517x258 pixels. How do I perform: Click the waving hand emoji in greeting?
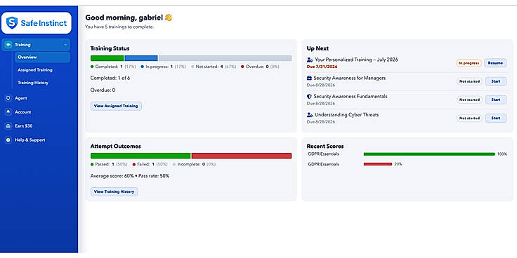coord(169,18)
